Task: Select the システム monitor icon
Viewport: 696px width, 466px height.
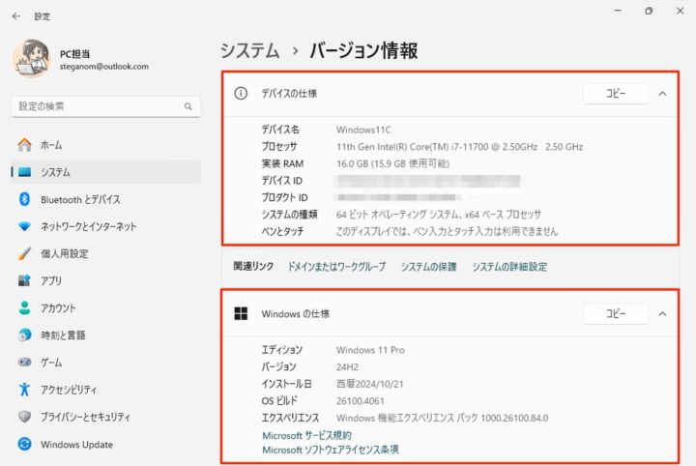Action: coord(24,172)
